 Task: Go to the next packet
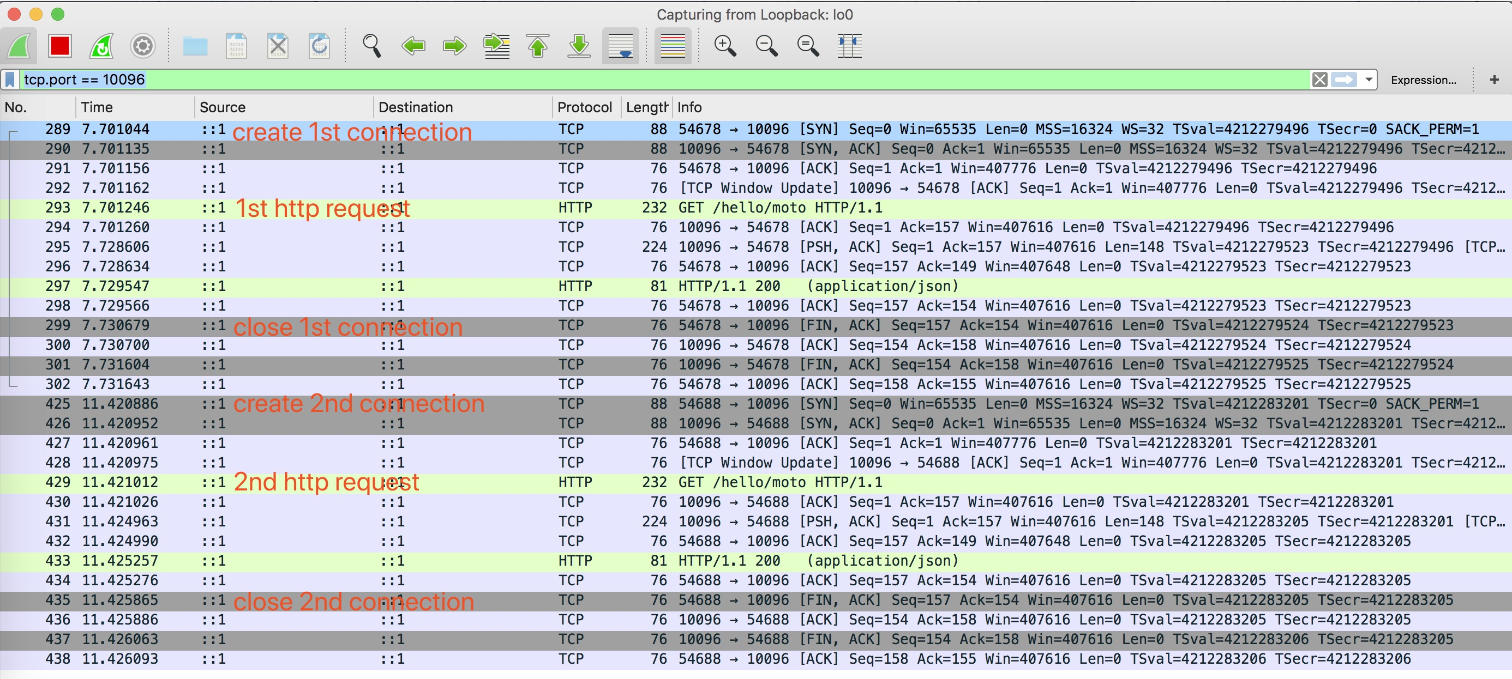[x=454, y=46]
